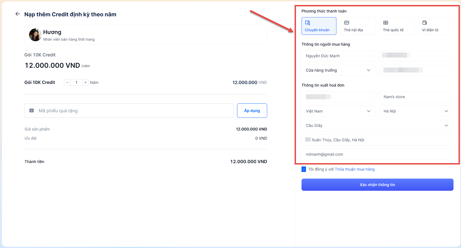
Task: Open the Cửa hàng trưởng dropdown
Action: click(338, 70)
